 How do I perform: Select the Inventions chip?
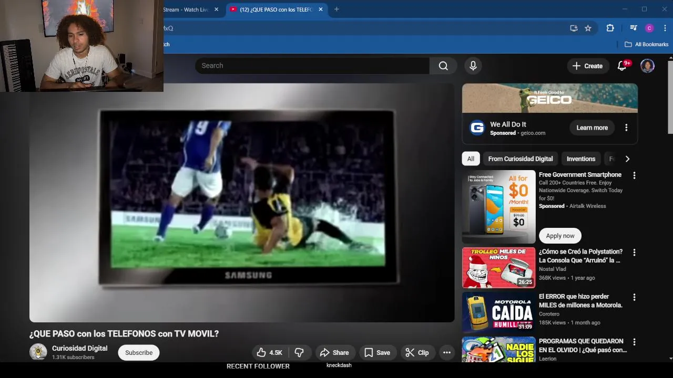[581, 159]
